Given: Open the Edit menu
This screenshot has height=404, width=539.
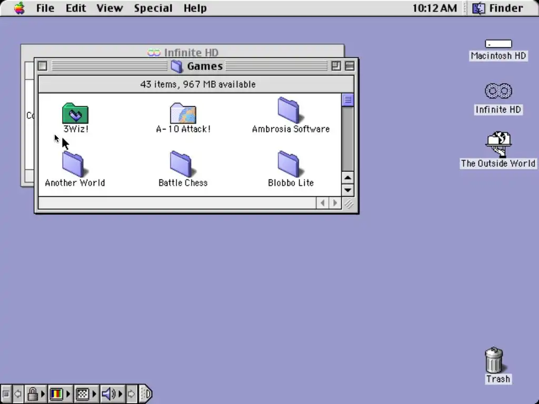Looking at the screenshot, I should [76, 8].
